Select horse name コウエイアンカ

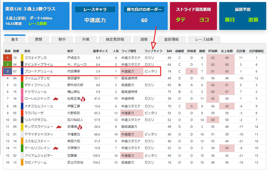(36, 58)
